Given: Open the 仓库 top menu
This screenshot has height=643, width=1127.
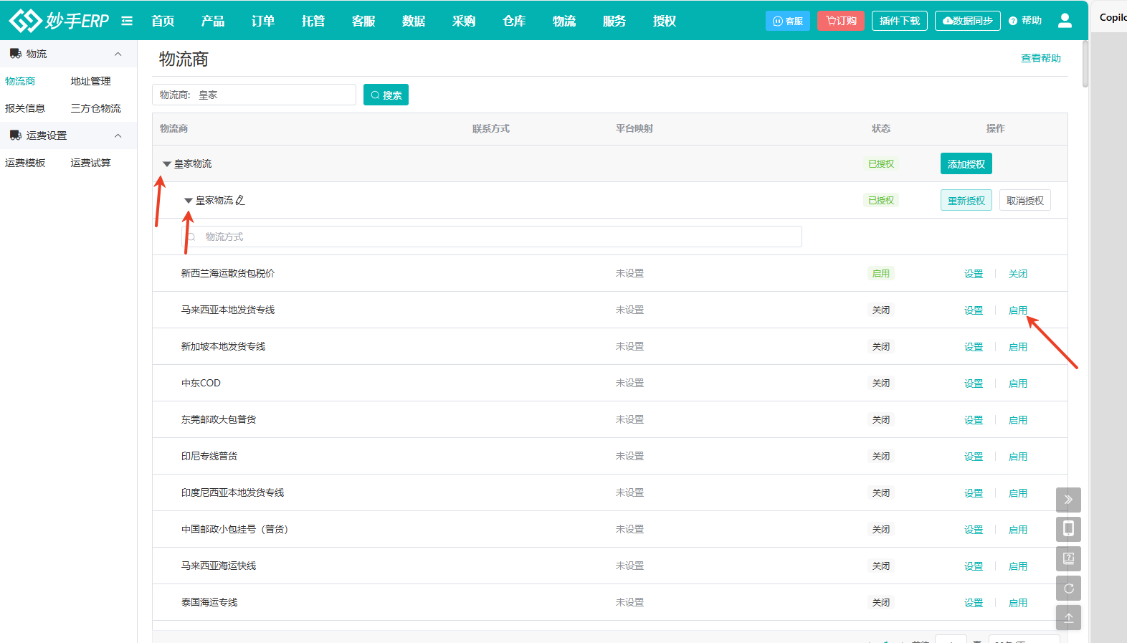Looking at the screenshot, I should [x=514, y=21].
